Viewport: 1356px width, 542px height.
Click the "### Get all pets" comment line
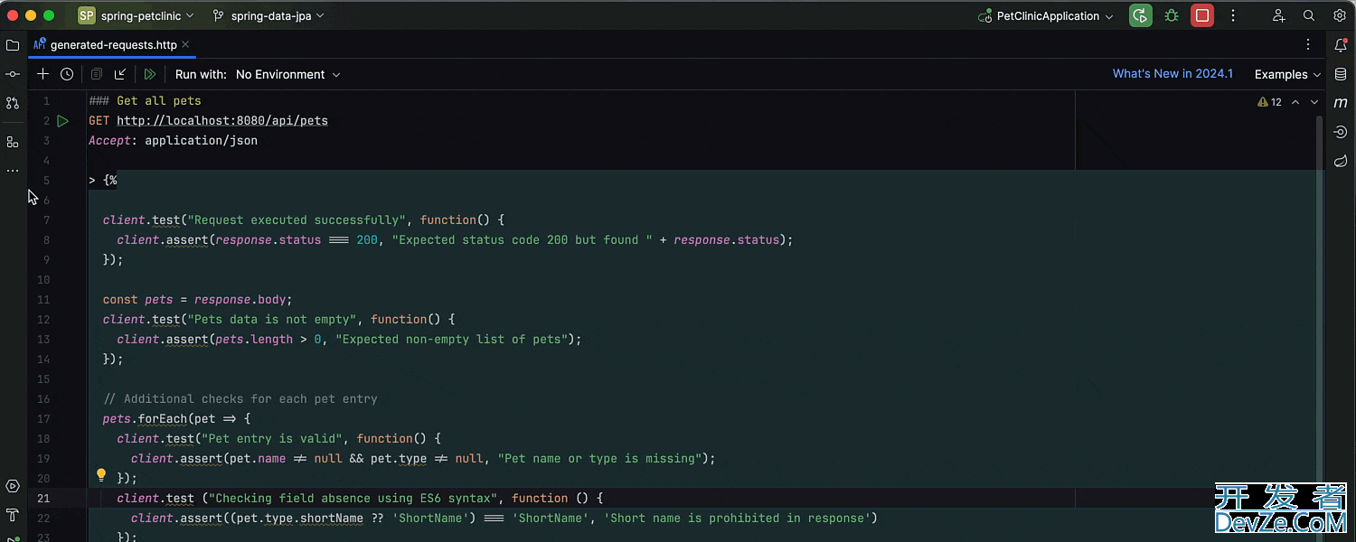[145, 100]
